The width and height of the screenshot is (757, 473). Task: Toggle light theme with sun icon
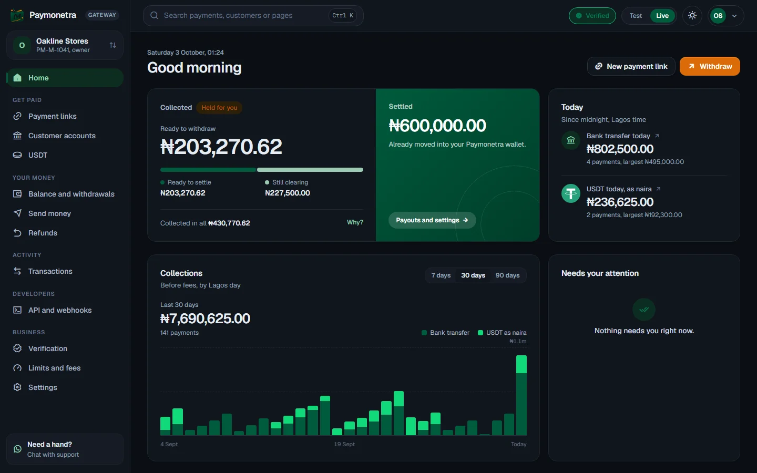tap(692, 16)
